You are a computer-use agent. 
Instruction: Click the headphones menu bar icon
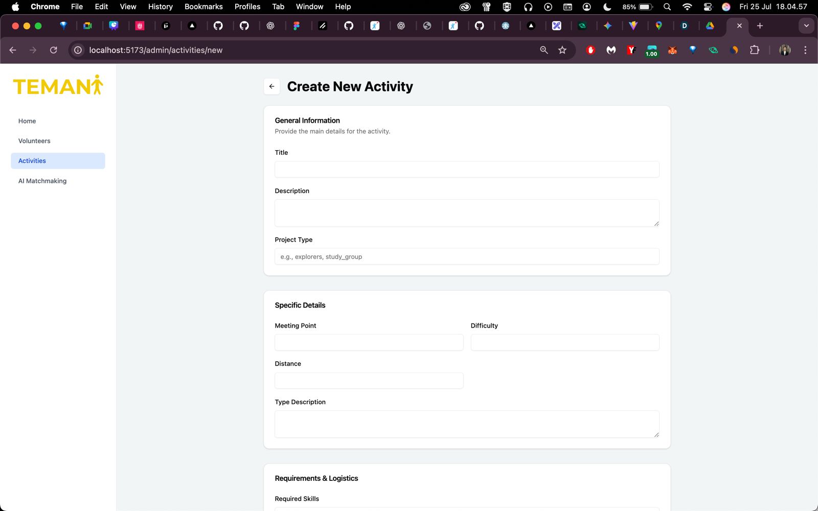(x=528, y=7)
